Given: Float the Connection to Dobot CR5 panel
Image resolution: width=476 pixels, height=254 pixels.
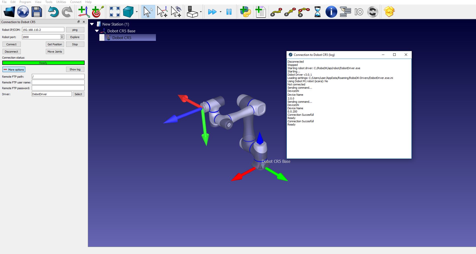Looking at the screenshot, I should 79,22.
